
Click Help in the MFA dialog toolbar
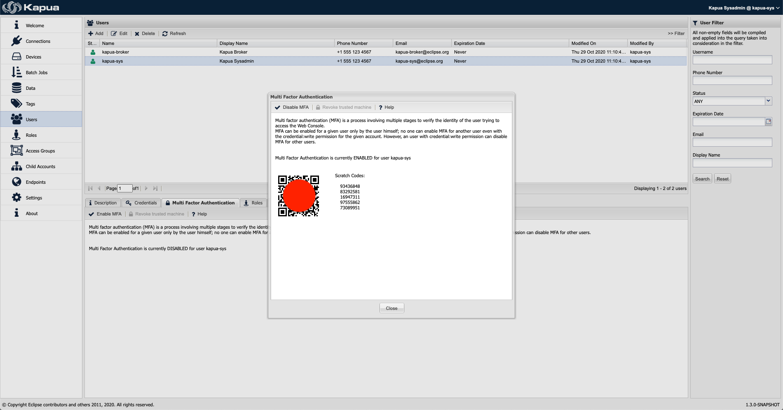point(386,108)
